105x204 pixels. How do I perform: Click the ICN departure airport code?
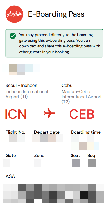[16, 114]
